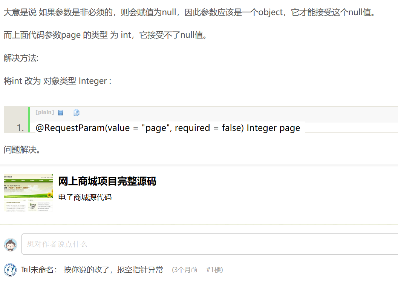Click line number 1 in code block

(20, 128)
